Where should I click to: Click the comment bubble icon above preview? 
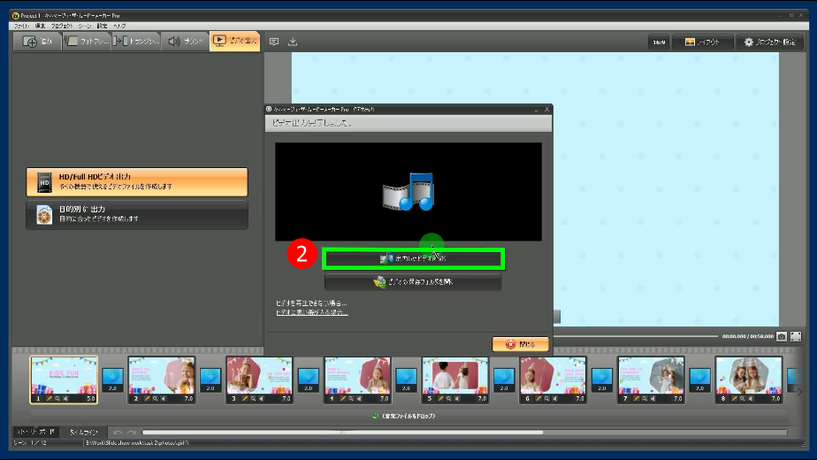pos(274,42)
